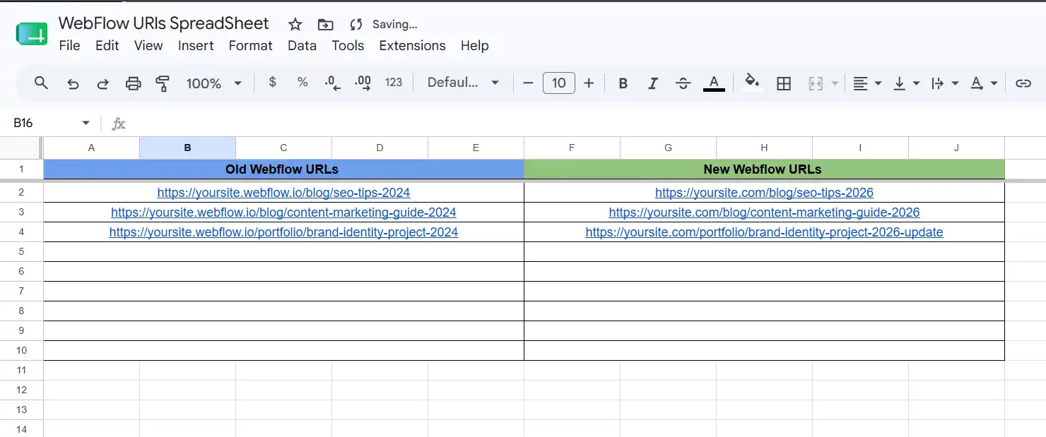Open the text color picker
1046x437 pixels.
[714, 83]
